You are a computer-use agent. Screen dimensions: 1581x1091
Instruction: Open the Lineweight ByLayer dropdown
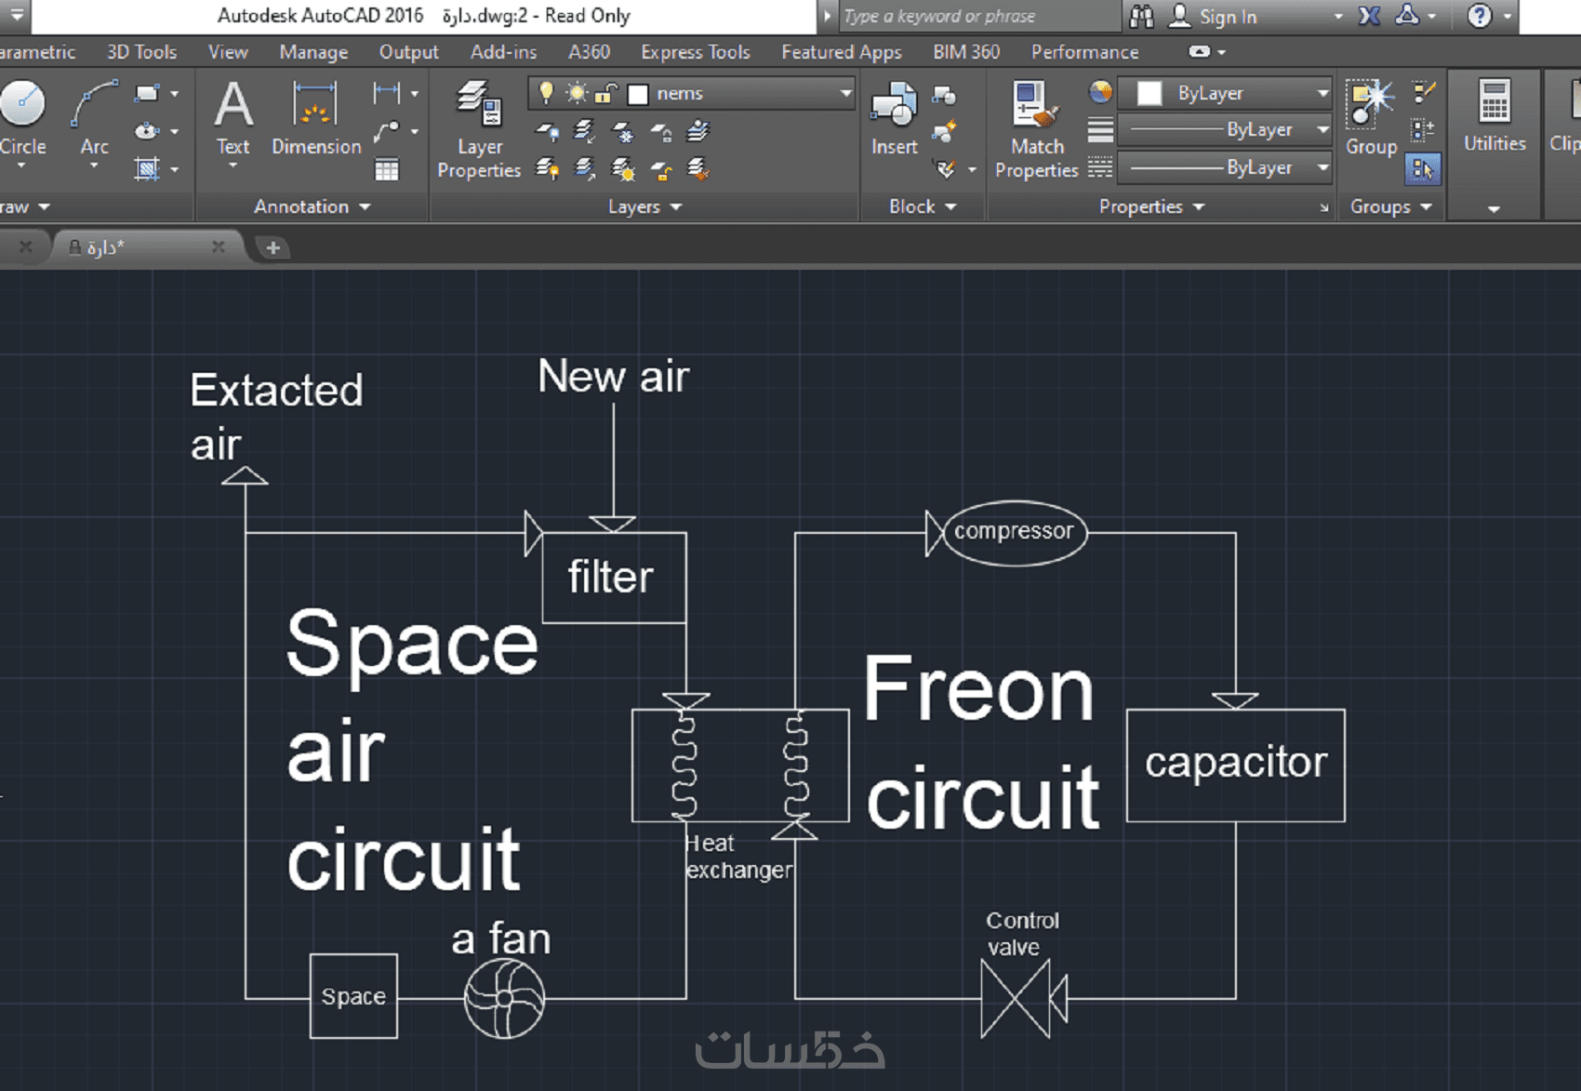1227,129
